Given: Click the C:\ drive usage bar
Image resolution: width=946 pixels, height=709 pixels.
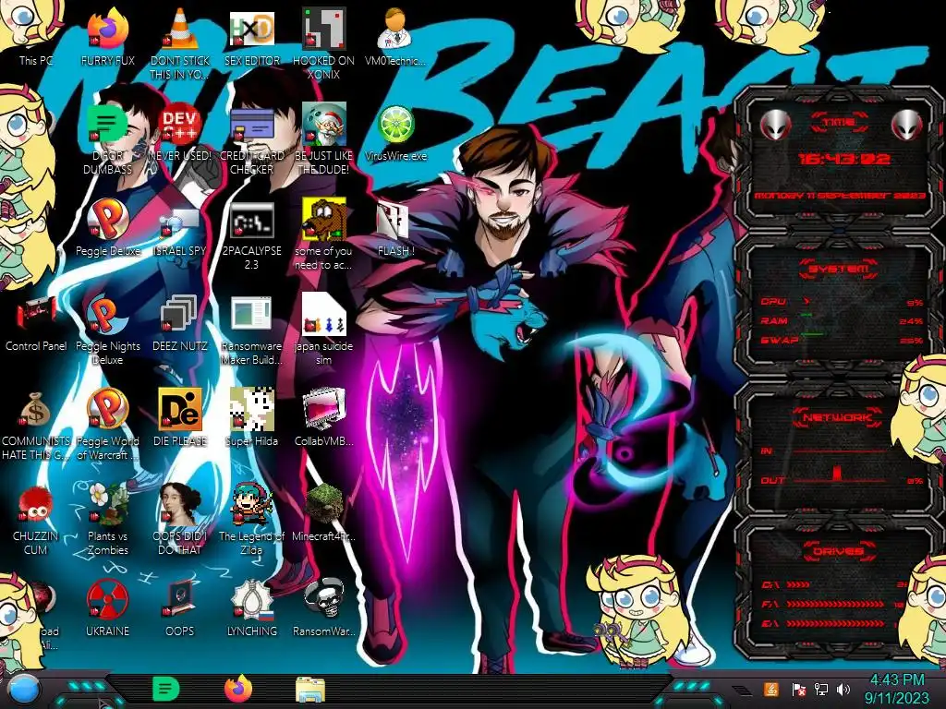Looking at the screenshot, I should pos(798,584).
